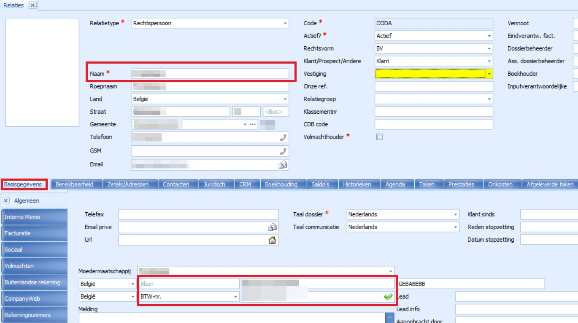The image size is (578, 323).
Task: Click the home icon in the Url field
Action: 273,240
